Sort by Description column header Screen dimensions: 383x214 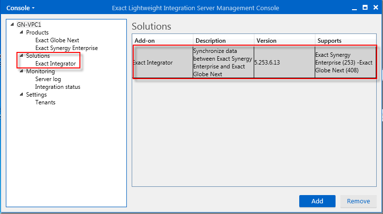224,40
